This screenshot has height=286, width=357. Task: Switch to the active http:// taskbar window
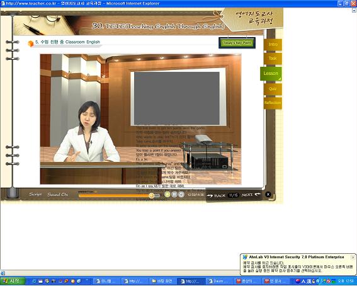tap(190, 282)
